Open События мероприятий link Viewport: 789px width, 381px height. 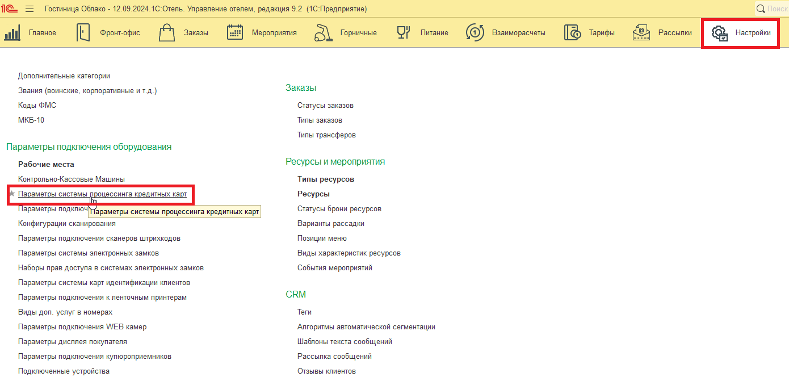335,267
